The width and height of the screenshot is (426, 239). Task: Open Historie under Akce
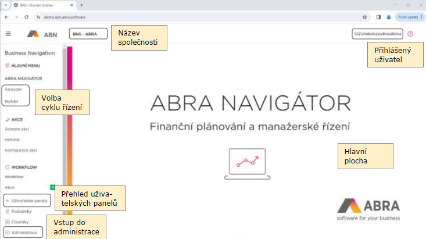(12, 140)
